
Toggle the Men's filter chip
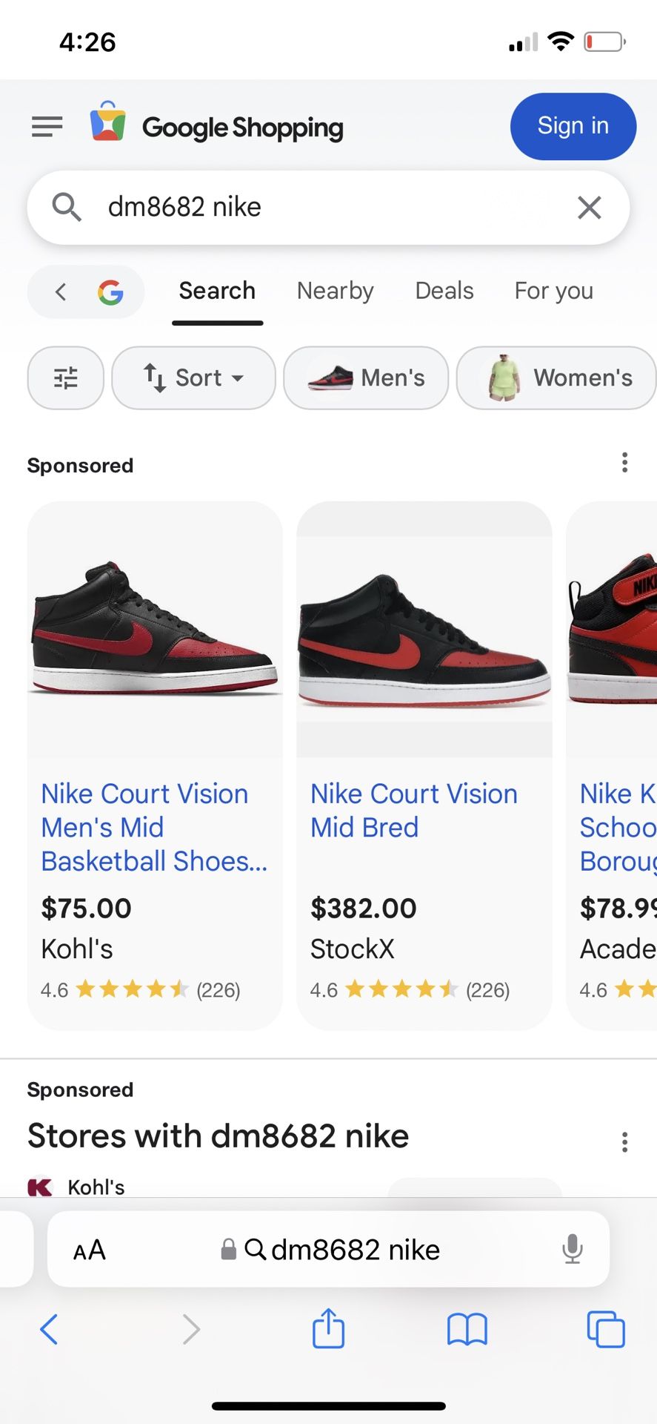(366, 378)
